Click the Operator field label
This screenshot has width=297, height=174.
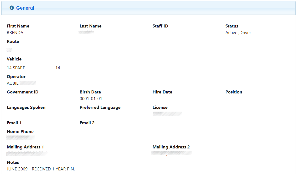point(16,77)
